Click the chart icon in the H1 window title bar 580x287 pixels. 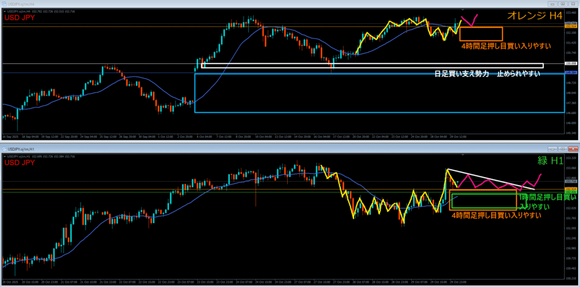click(x=3, y=149)
